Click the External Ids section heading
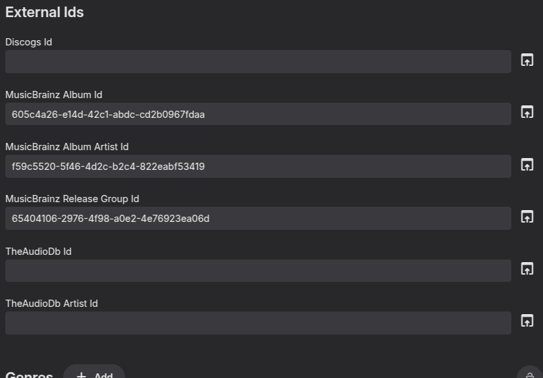This screenshot has height=378, width=543. pyautogui.click(x=44, y=12)
